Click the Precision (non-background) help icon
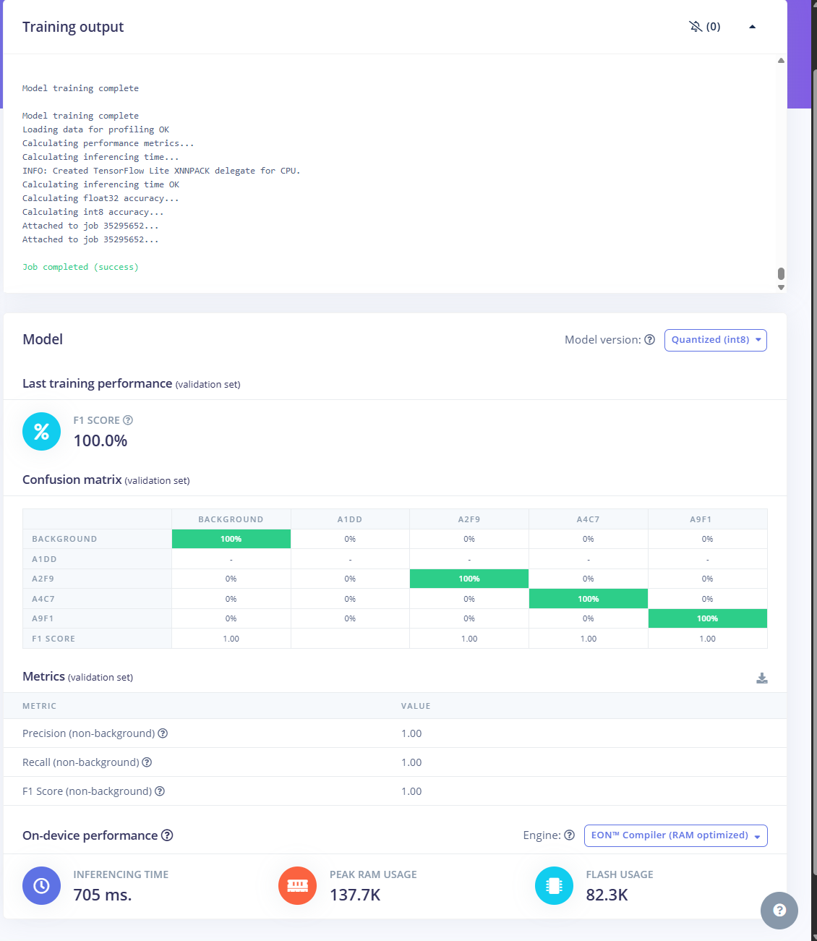The image size is (817, 941). click(x=163, y=733)
